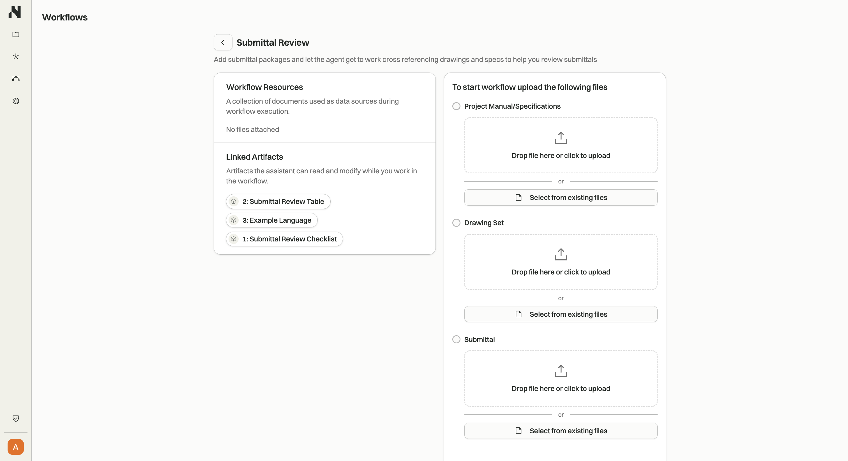
Task: Select the Project Manual/Specifications radio button
Action: (x=456, y=106)
